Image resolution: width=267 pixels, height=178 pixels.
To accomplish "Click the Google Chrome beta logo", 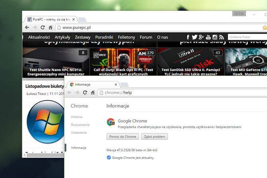I will coord(111,122).
